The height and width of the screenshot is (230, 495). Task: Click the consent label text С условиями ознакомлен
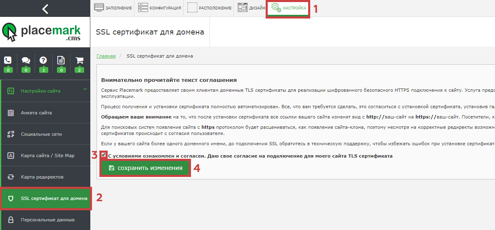point(250,156)
